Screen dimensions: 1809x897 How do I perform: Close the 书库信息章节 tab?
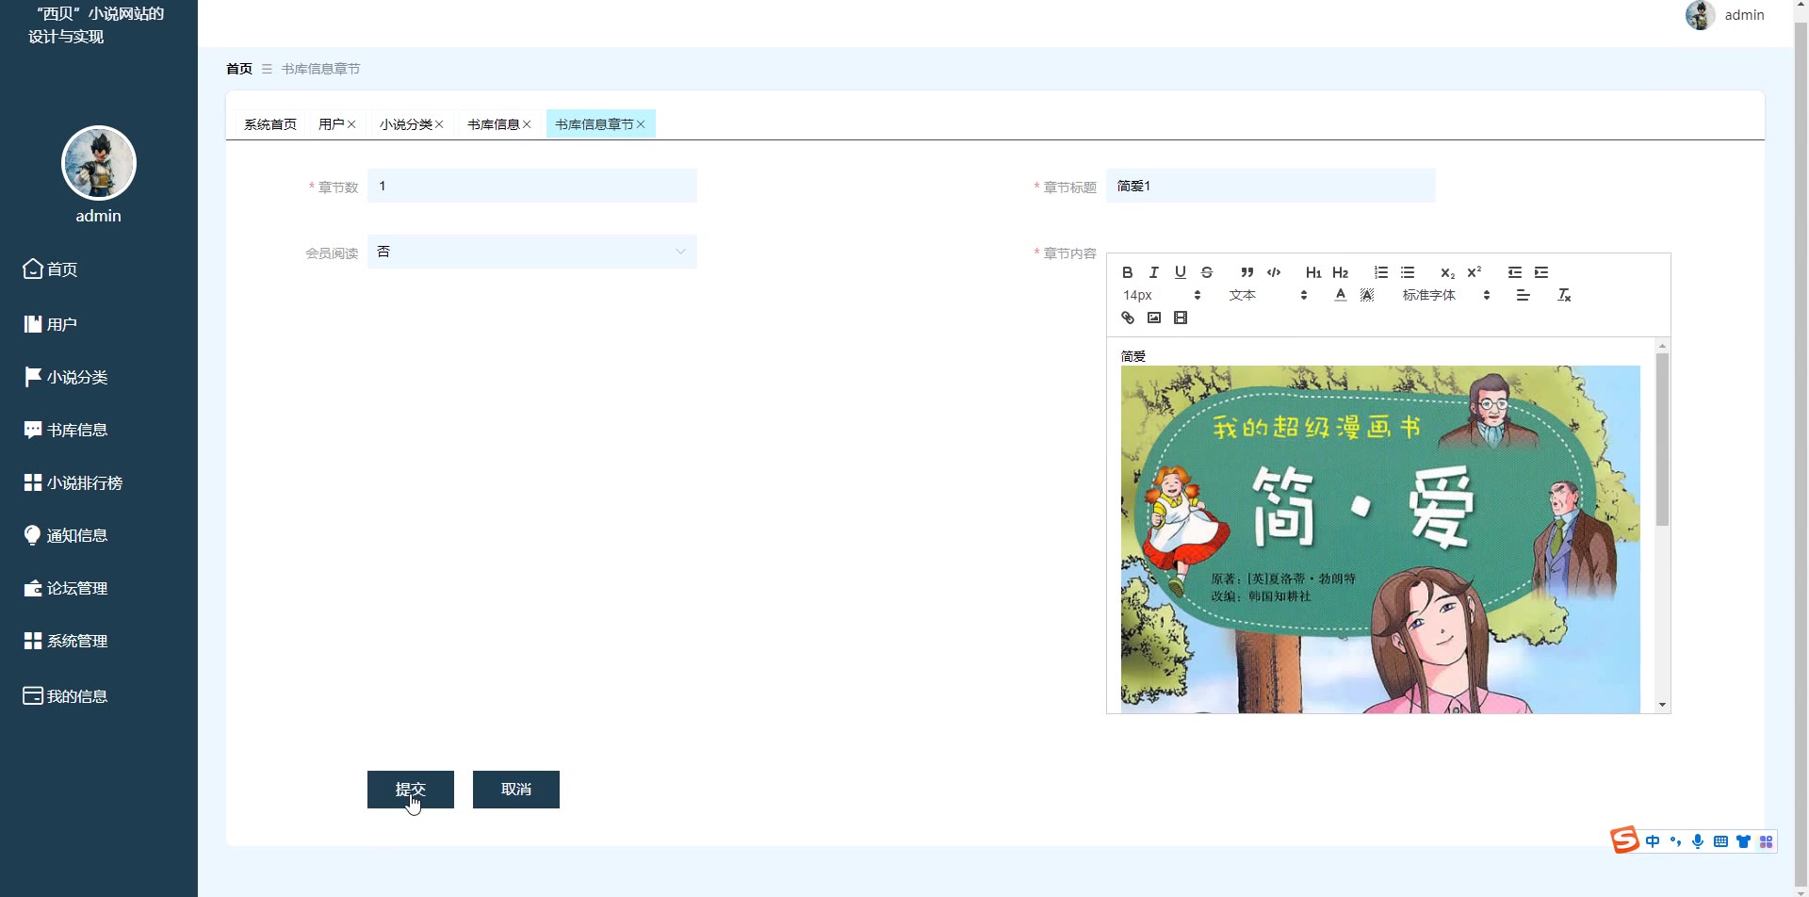(641, 124)
